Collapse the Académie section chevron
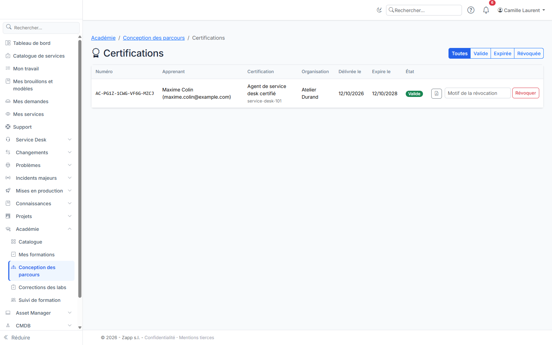Screen dimensions: 552x345 click(x=70, y=229)
